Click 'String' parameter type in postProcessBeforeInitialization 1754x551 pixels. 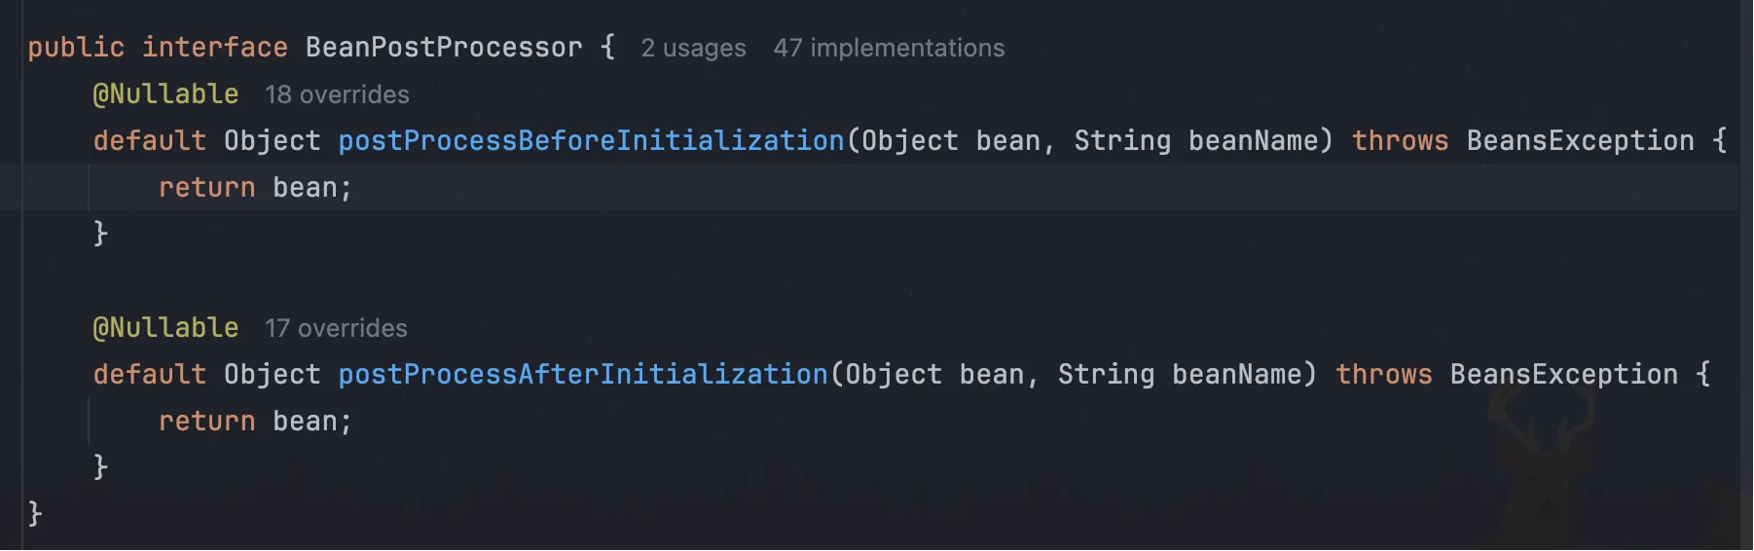[x=1121, y=140]
